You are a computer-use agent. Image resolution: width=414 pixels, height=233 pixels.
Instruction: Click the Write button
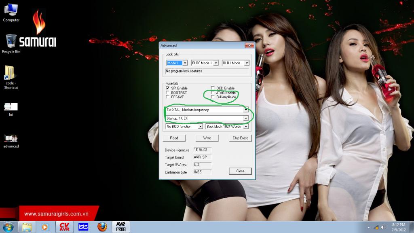[207, 138]
